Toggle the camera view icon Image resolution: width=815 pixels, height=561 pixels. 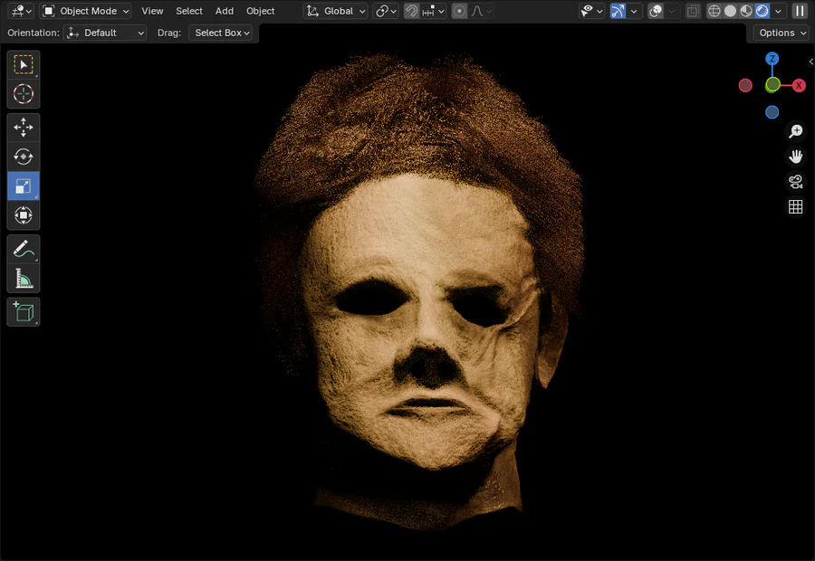[x=795, y=182]
